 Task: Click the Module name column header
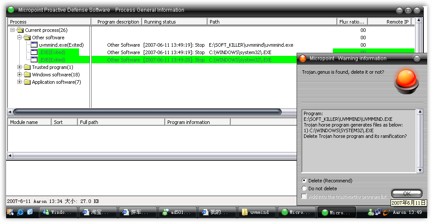coord(29,122)
